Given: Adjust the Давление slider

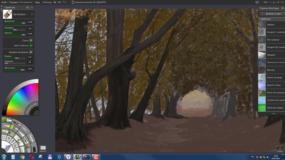Looking at the screenshot, I should point(15,23).
